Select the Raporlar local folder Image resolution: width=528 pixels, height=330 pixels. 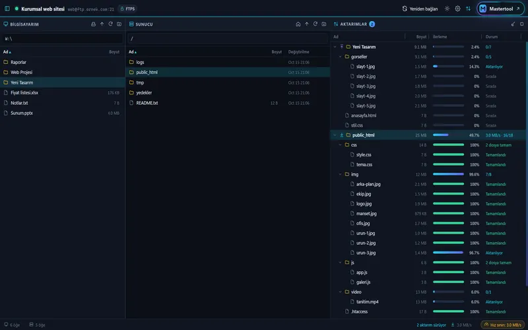(63, 62)
